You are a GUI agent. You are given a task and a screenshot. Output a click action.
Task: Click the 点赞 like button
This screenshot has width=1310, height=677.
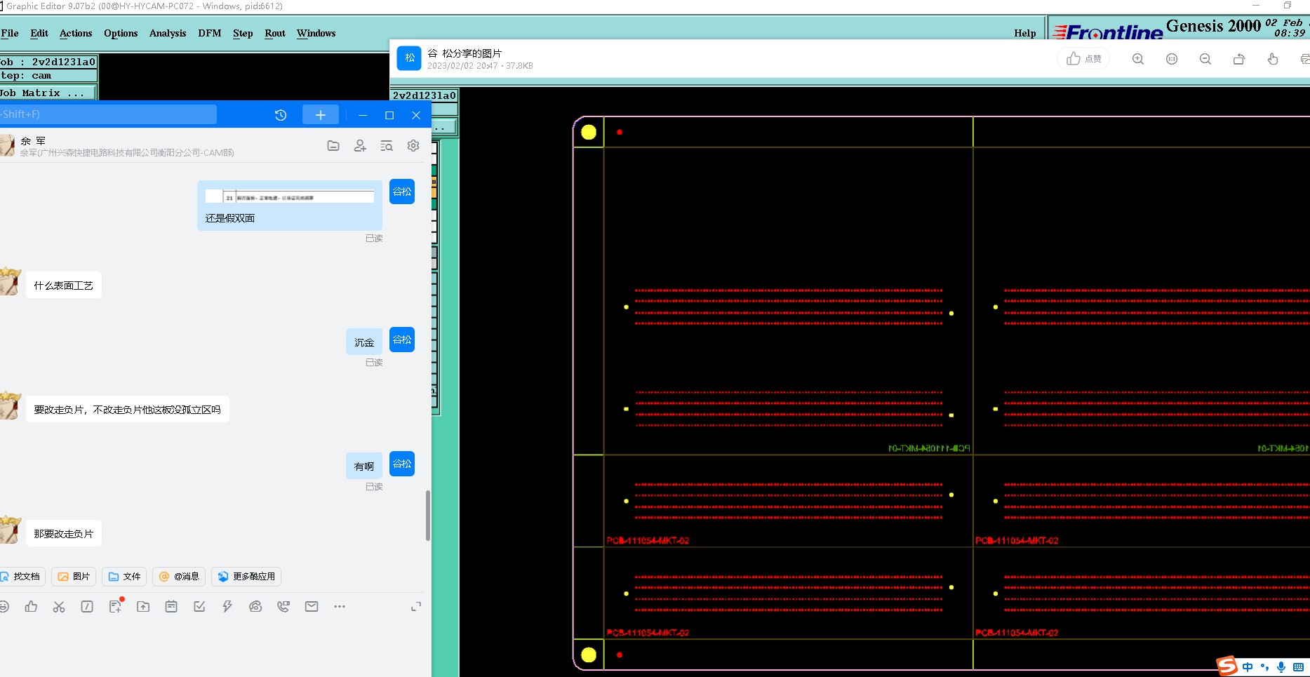point(1083,59)
